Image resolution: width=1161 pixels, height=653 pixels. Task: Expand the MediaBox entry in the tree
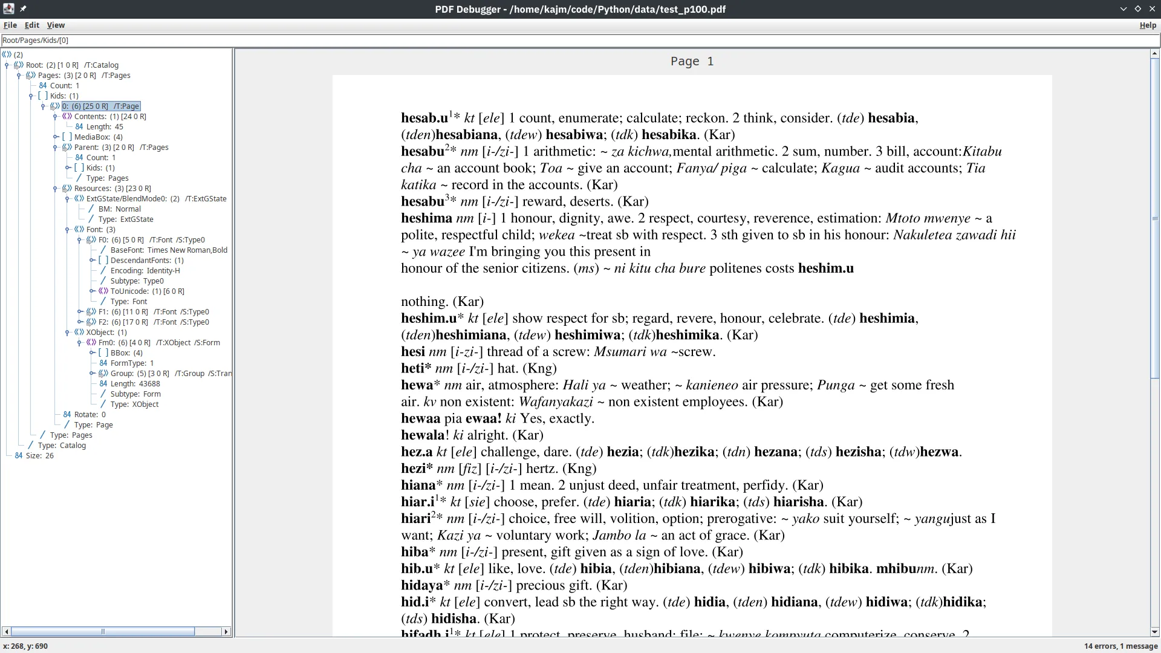(56, 137)
